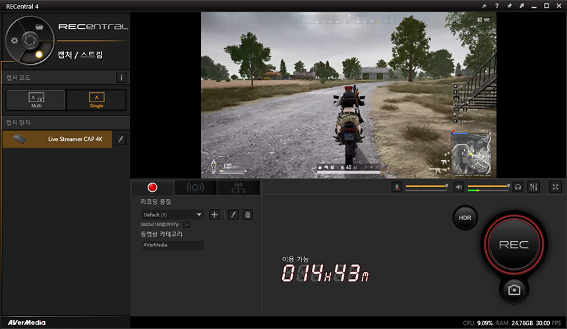Edit the Live Streamer CAP 4K device settings

click(x=121, y=139)
